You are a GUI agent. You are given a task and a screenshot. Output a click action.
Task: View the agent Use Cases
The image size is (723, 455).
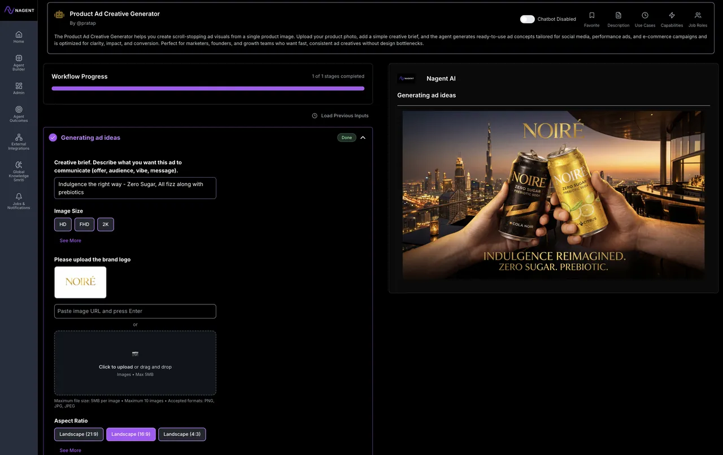645,19
